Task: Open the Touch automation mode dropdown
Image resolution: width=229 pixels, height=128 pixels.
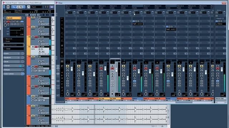Action: (36, 7)
